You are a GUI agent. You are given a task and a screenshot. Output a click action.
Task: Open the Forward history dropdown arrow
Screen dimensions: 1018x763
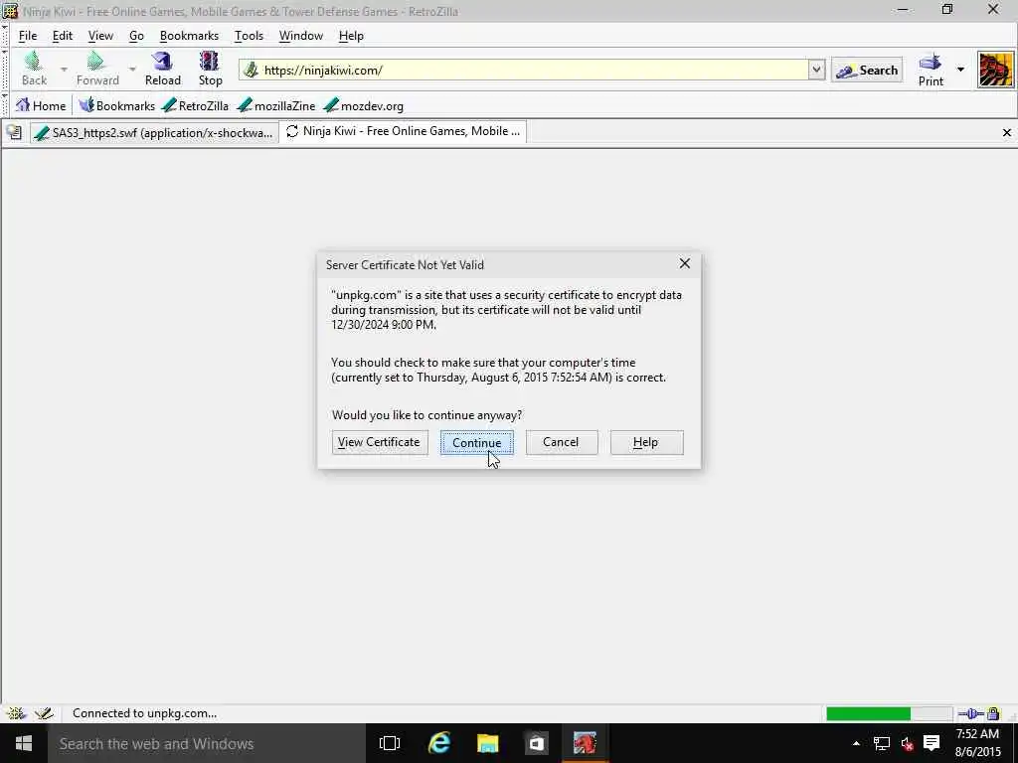132,69
